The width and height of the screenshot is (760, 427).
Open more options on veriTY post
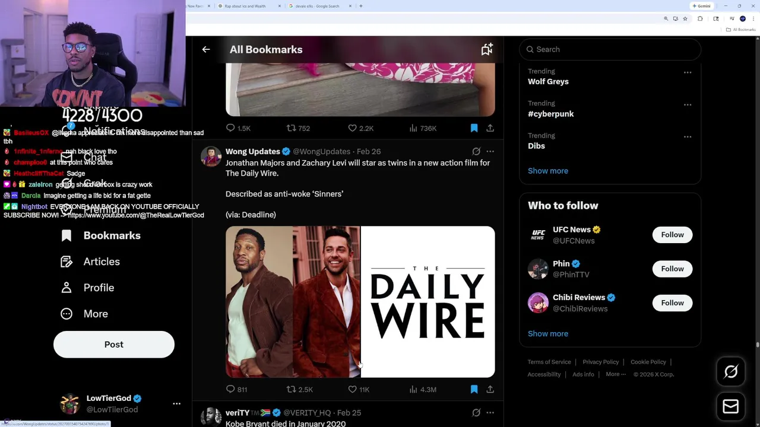pyautogui.click(x=490, y=413)
